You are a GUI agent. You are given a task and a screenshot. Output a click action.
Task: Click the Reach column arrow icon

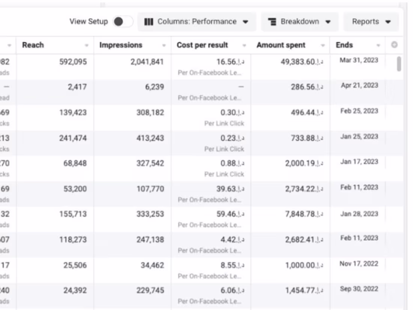tap(87, 45)
